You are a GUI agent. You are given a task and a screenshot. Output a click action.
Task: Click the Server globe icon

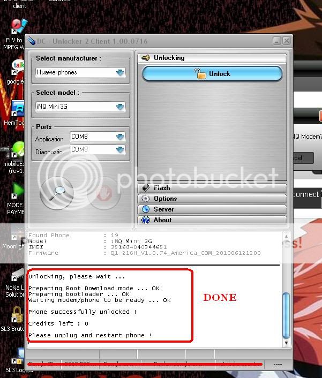(145, 209)
